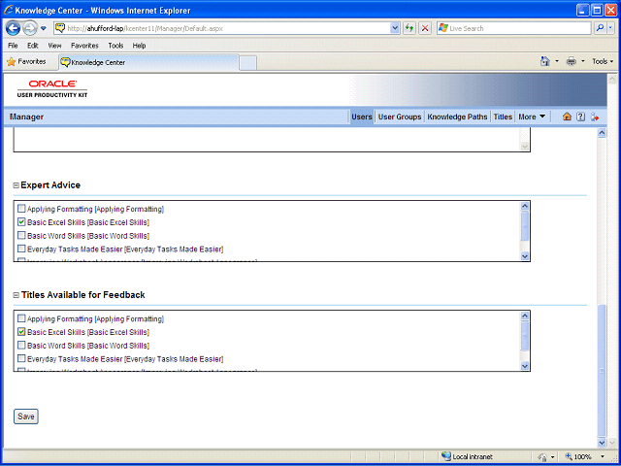The image size is (621, 466).
Task: Click the printer icon in command bar
Action: click(572, 61)
